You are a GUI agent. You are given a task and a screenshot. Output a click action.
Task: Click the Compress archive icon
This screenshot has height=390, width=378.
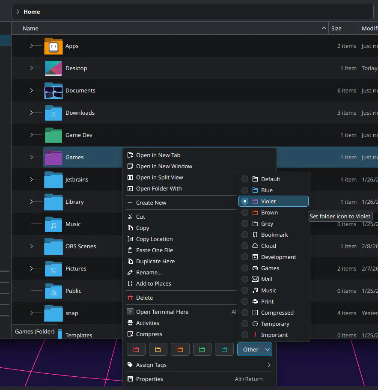(x=130, y=334)
